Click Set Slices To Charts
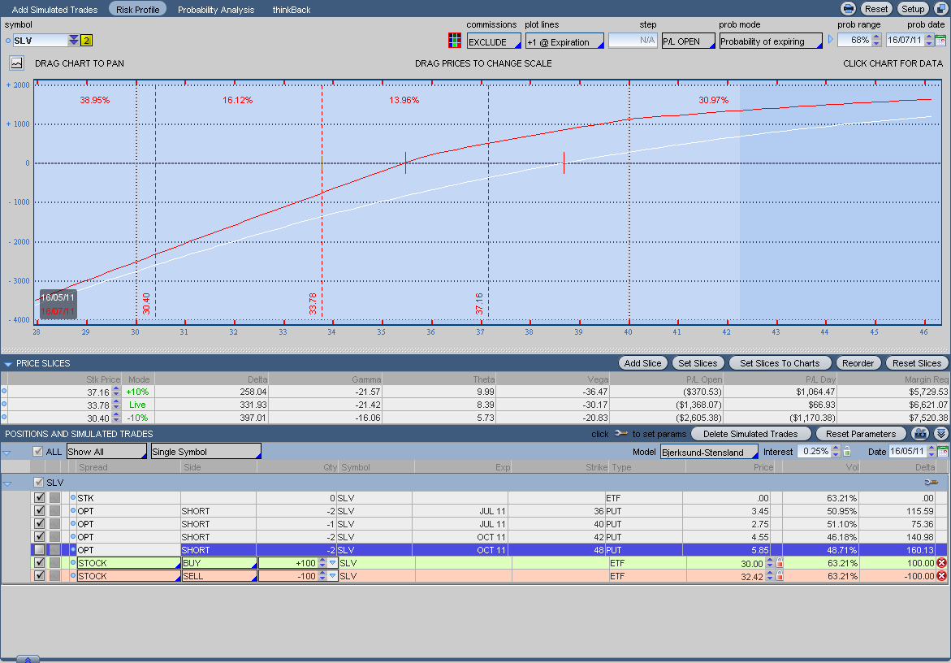Viewport: 951px width, 663px height. (780, 362)
